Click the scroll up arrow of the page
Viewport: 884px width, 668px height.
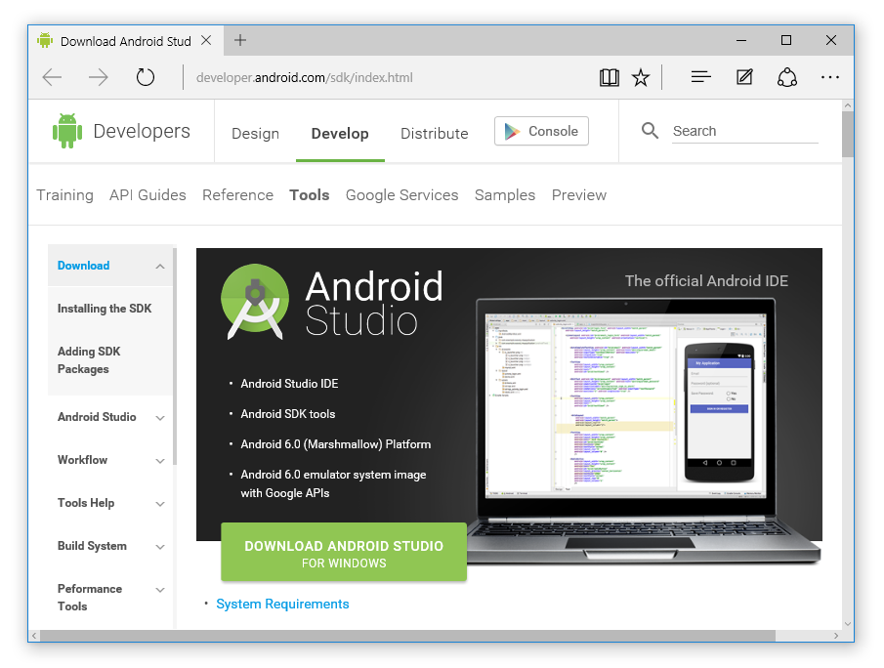pyautogui.click(x=848, y=105)
